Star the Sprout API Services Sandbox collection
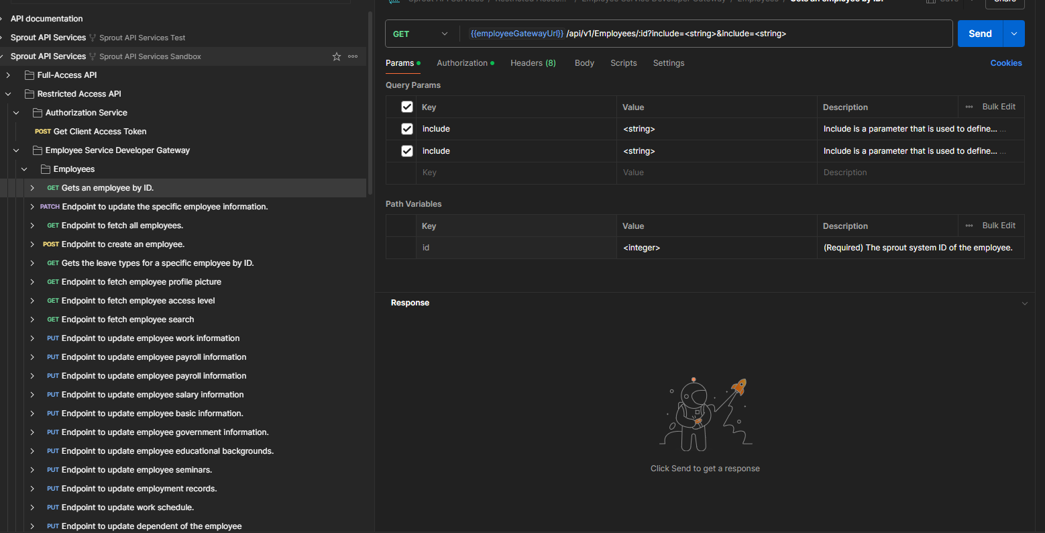This screenshot has height=533, width=1045. pos(337,56)
